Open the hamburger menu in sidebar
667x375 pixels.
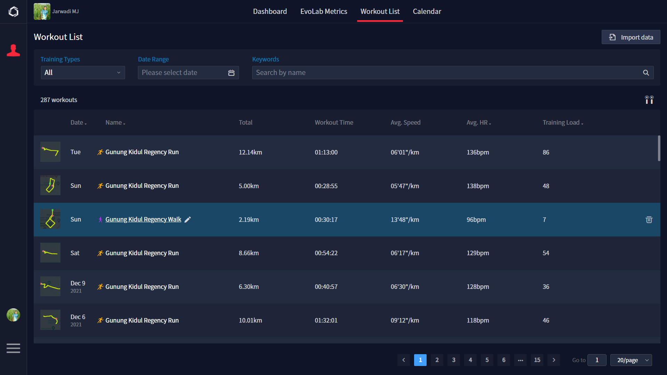click(x=13, y=348)
